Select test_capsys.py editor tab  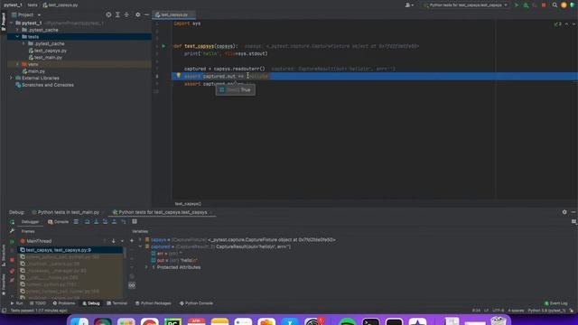click(x=173, y=14)
